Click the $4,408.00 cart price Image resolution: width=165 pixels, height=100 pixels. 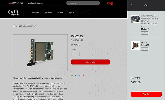coord(145,45)
